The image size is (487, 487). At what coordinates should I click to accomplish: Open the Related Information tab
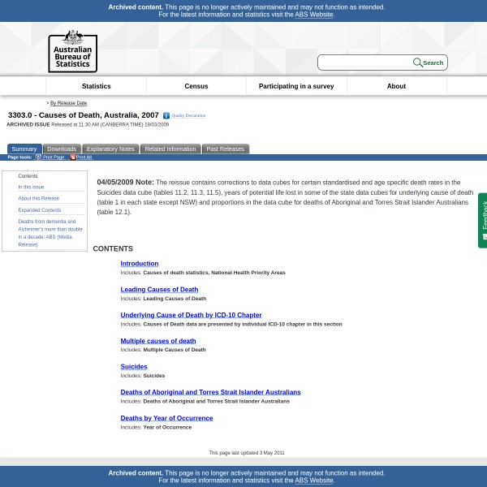tap(170, 149)
